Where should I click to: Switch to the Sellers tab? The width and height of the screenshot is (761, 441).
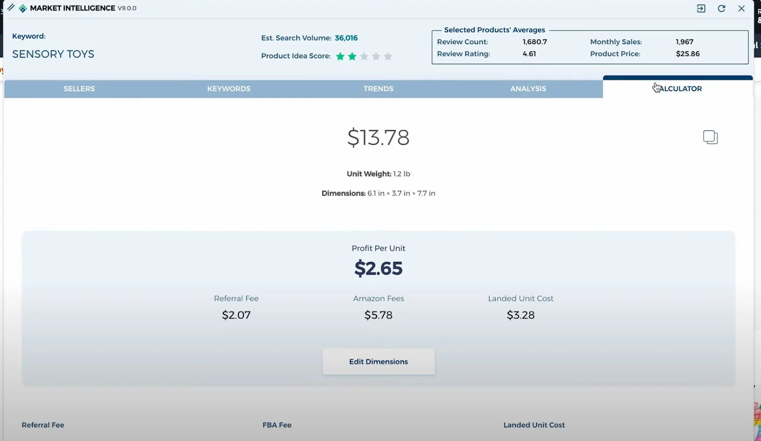[79, 89]
